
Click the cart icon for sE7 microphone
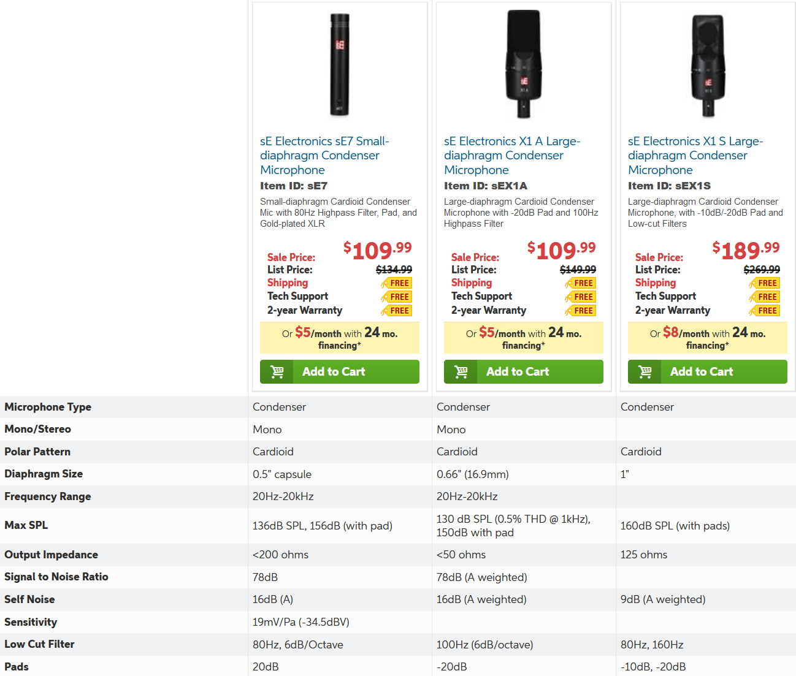tap(277, 371)
